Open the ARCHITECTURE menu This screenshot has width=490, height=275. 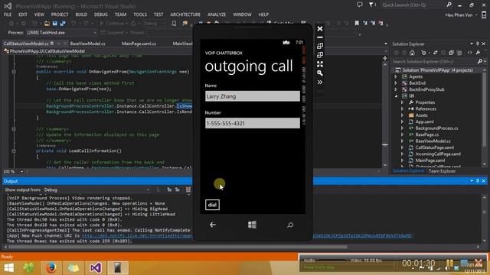[x=185, y=15]
